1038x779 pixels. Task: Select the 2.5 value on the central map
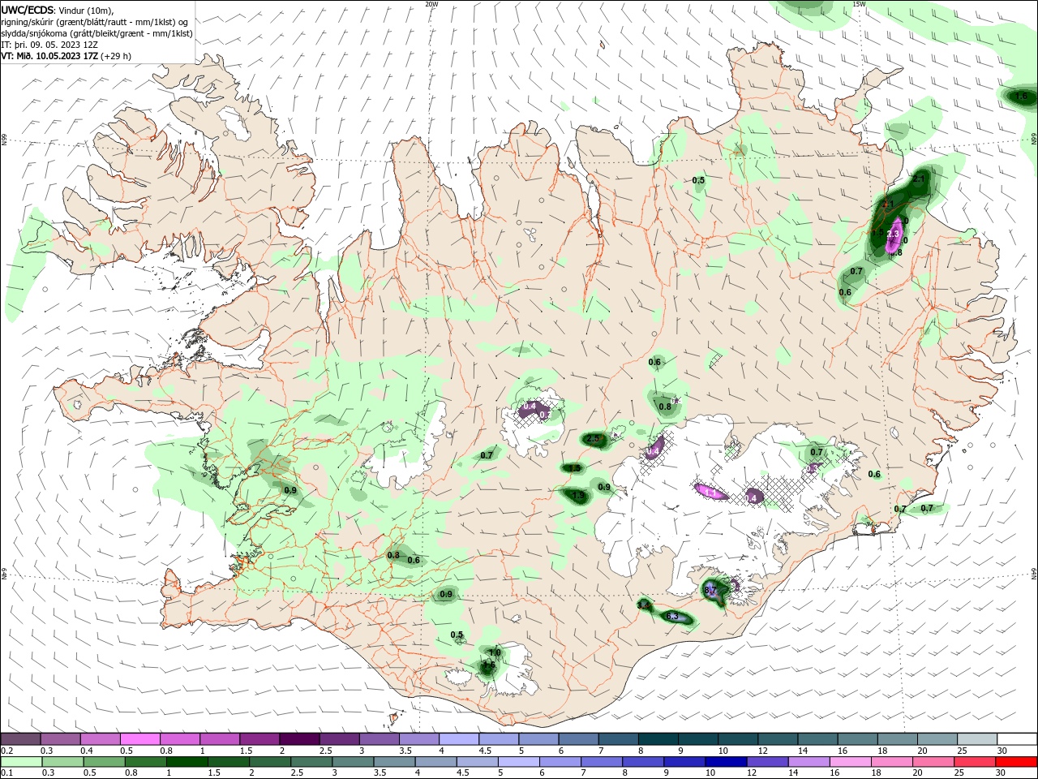pos(593,439)
